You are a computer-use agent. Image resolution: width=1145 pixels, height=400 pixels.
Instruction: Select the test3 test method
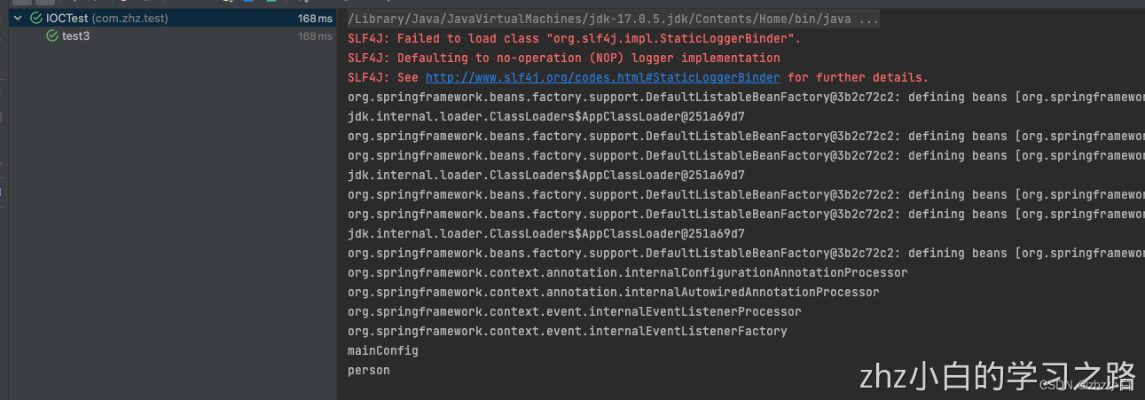point(75,36)
